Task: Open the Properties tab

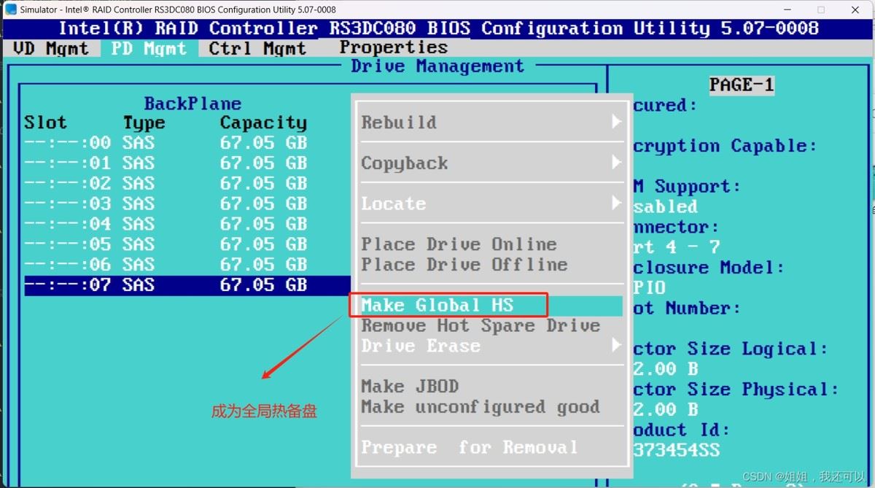Action: [393, 48]
